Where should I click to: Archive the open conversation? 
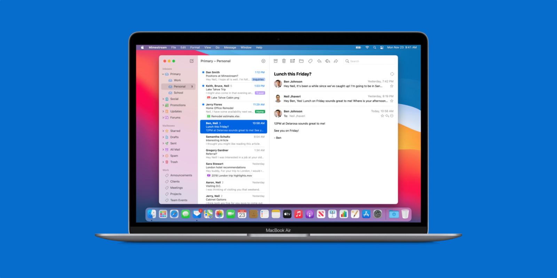click(275, 61)
